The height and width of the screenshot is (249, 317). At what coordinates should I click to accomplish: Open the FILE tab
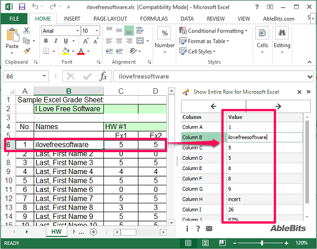pyautogui.click(x=14, y=19)
